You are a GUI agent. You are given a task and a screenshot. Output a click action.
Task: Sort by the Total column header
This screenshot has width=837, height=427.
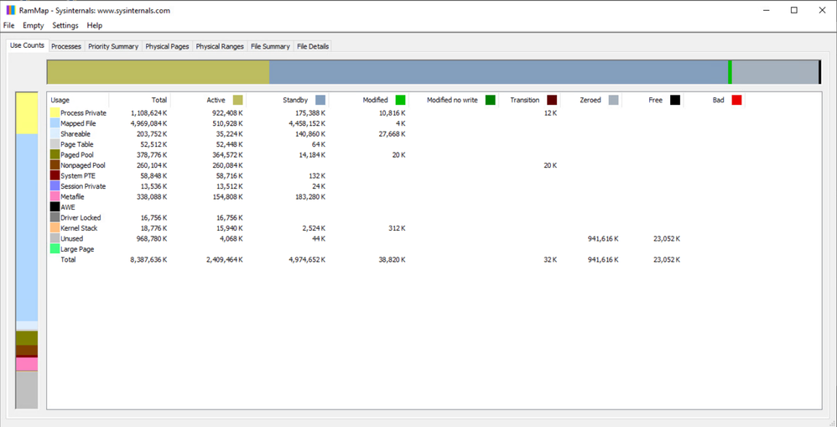(x=140, y=100)
